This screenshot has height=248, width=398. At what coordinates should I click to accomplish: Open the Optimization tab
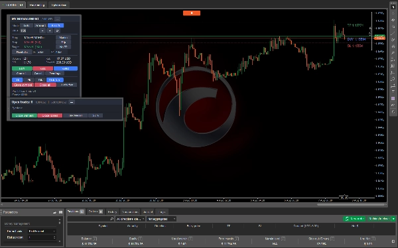[x=58, y=5]
